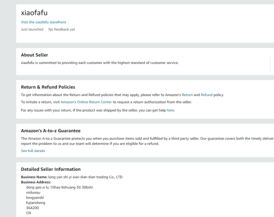Go to Amazon's Online Return Center
Screen dimensions: 274x217
[x=86, y=102]
